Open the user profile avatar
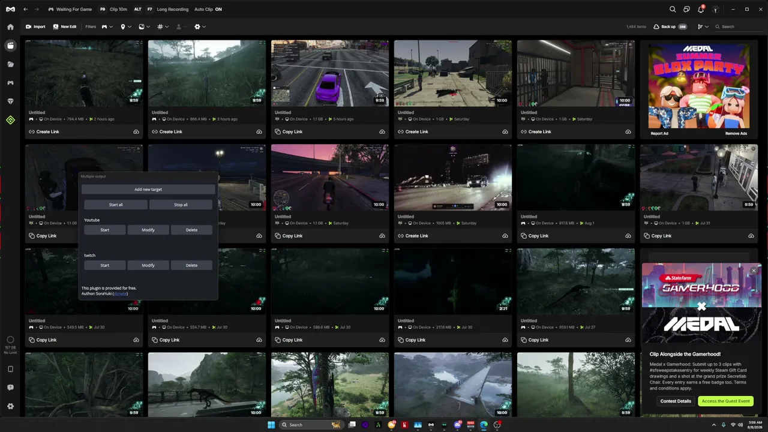The height and width of the screenshot is (432, 768). coord(715,9)
